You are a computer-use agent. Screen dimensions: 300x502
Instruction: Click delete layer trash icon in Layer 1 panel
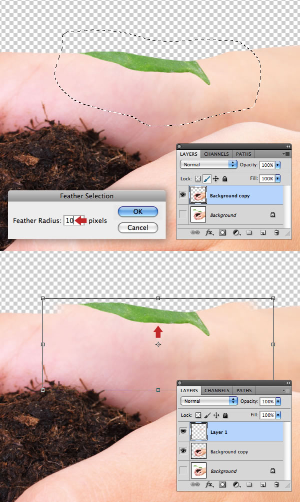point(277,484)
